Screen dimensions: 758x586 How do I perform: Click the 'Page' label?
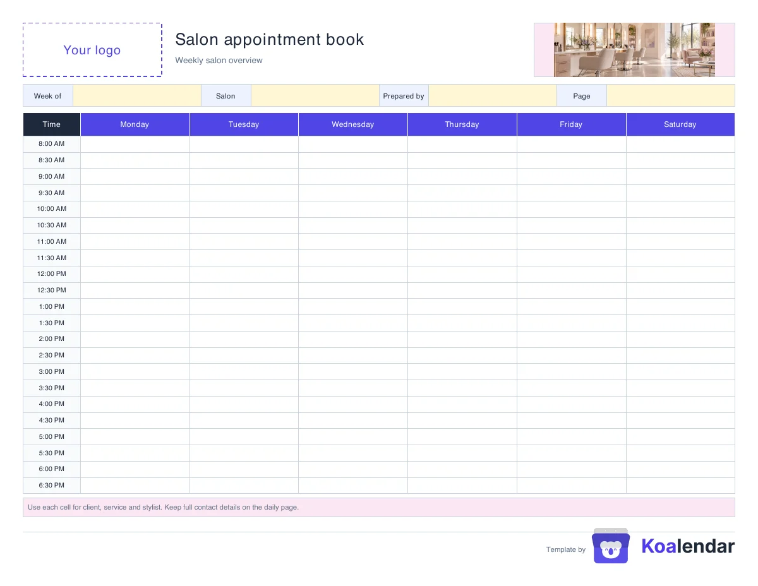click(x=582, y=96)
